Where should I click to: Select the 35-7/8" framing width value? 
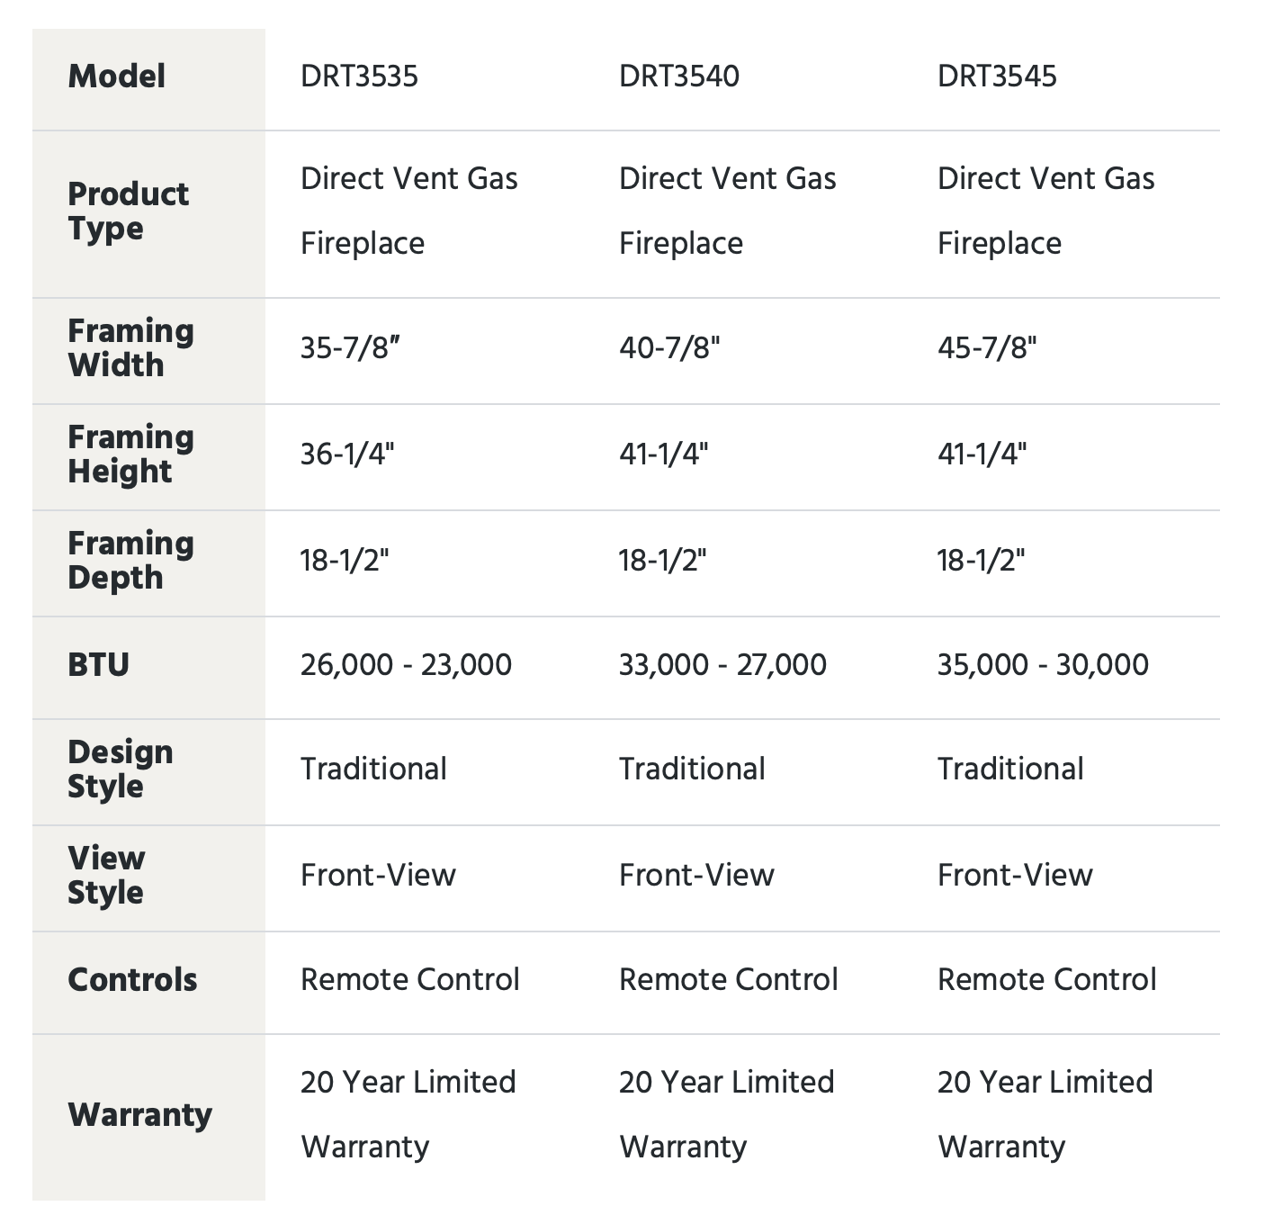(349, 348)
